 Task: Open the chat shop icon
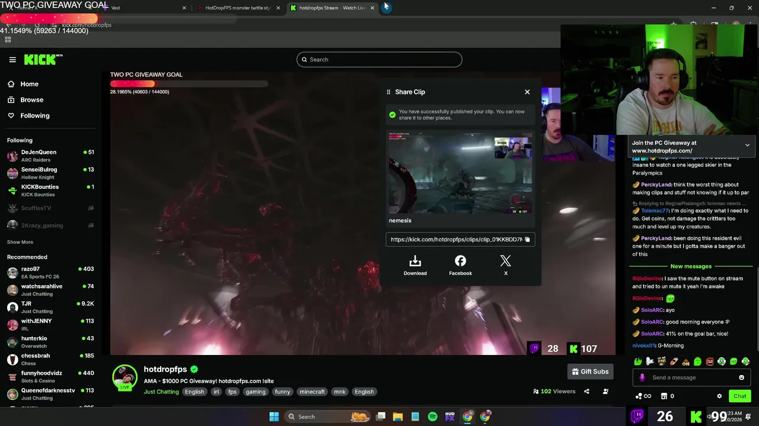coord(664,396)
